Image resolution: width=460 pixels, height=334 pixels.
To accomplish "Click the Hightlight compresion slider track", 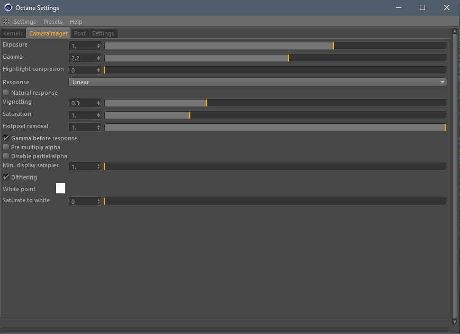I will pyautogui.click(x=275, y=70).
